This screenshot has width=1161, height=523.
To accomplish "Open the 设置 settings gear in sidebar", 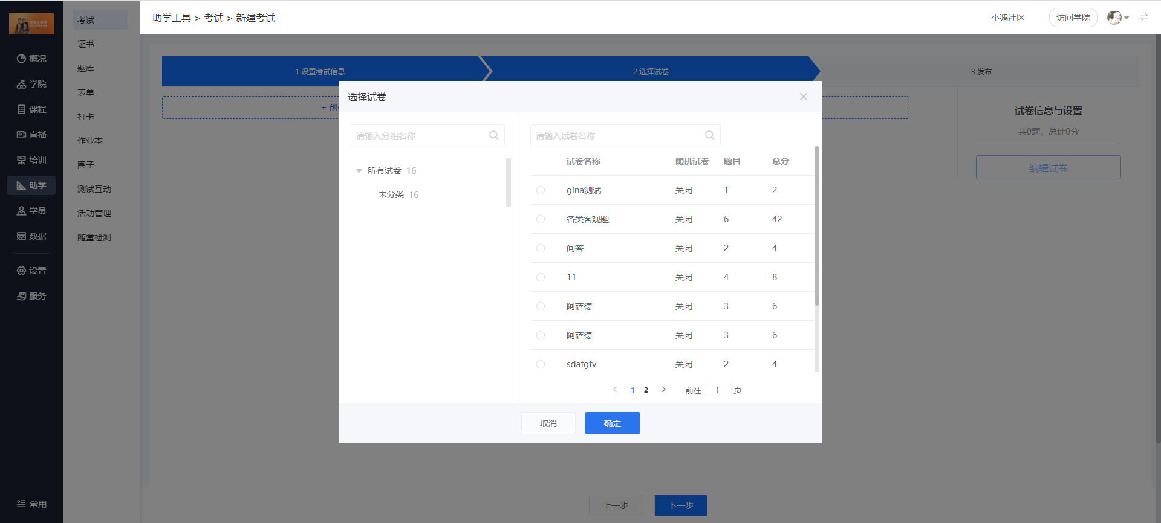I will point(21,271).
